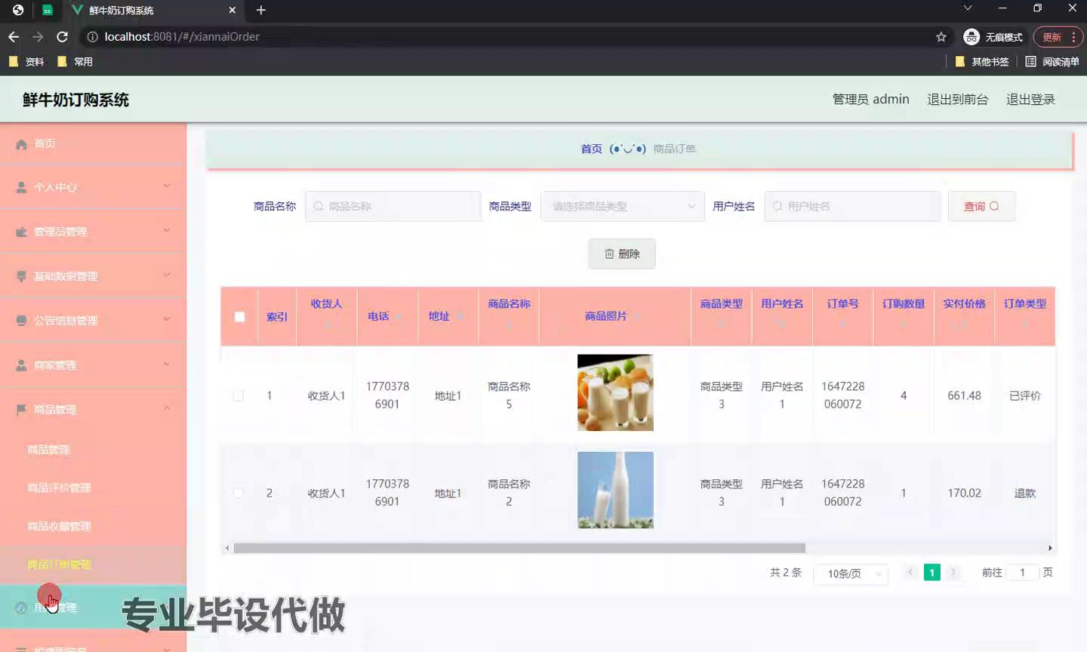Select the checkbox for order row 1
The height and width of the screenshot is (652, 1087).
pyautogui.click(x=239, y=395)
